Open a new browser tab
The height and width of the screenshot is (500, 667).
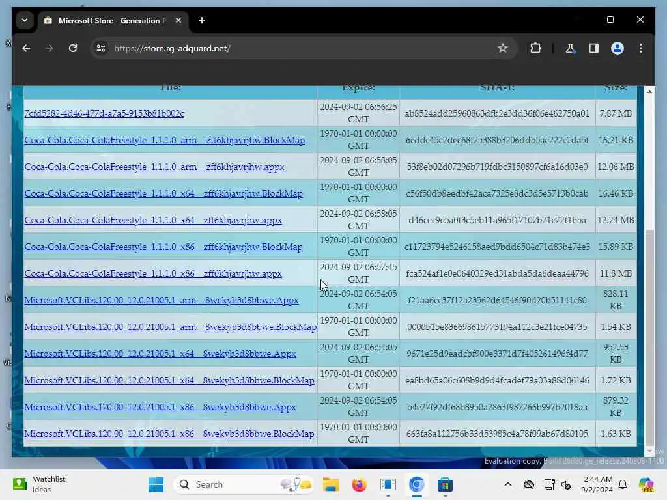pos(202,20)
